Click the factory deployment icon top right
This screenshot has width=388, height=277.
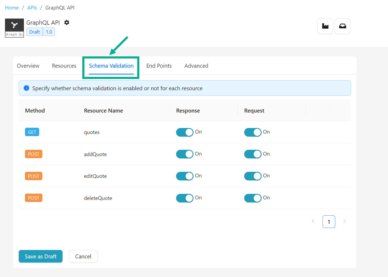[x=325, y=26]
